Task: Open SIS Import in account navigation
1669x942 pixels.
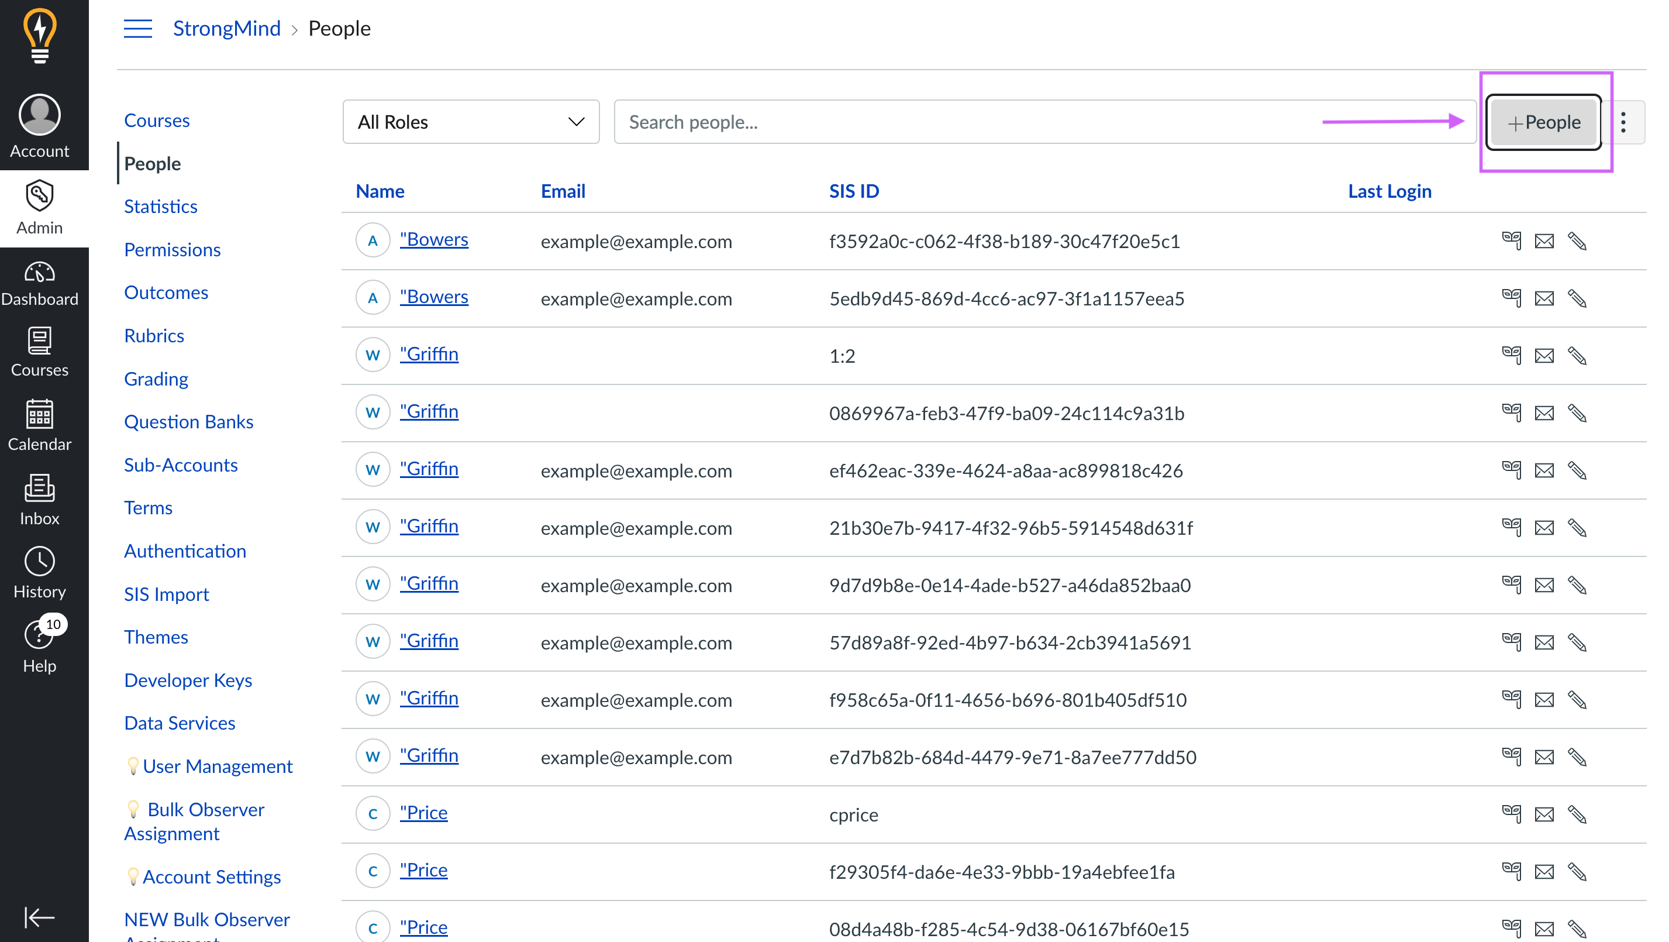Action: coord(167,594)
